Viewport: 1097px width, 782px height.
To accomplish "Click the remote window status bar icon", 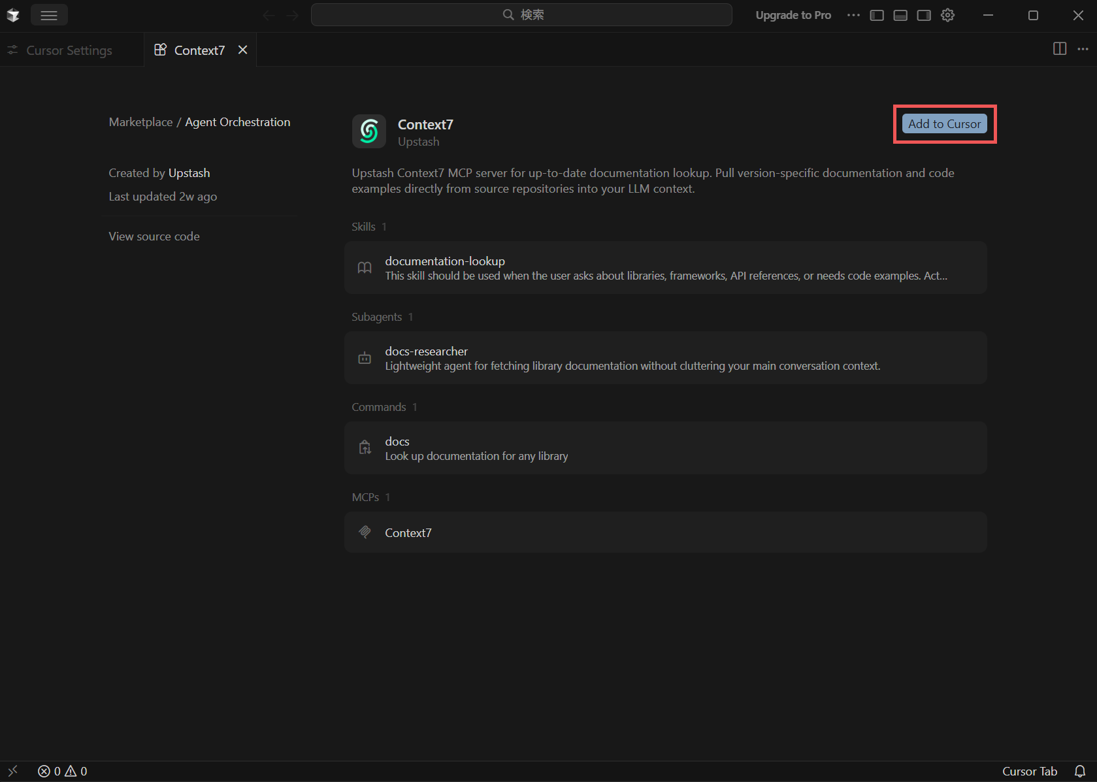I will pyautogui.click(x=12, y=772).
